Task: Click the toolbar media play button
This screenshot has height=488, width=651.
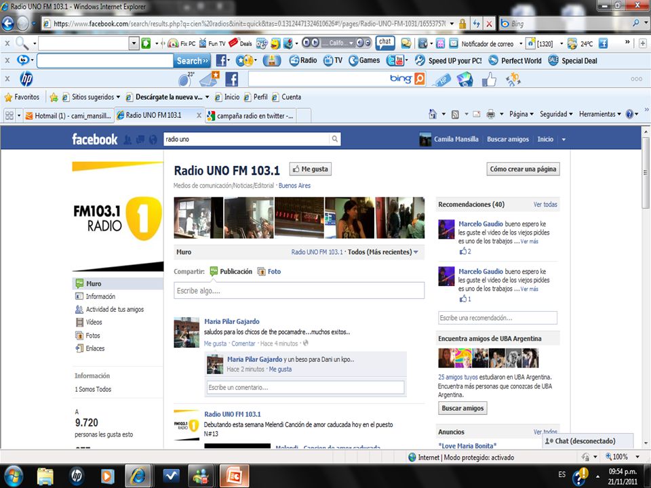Action: (315, 42)
